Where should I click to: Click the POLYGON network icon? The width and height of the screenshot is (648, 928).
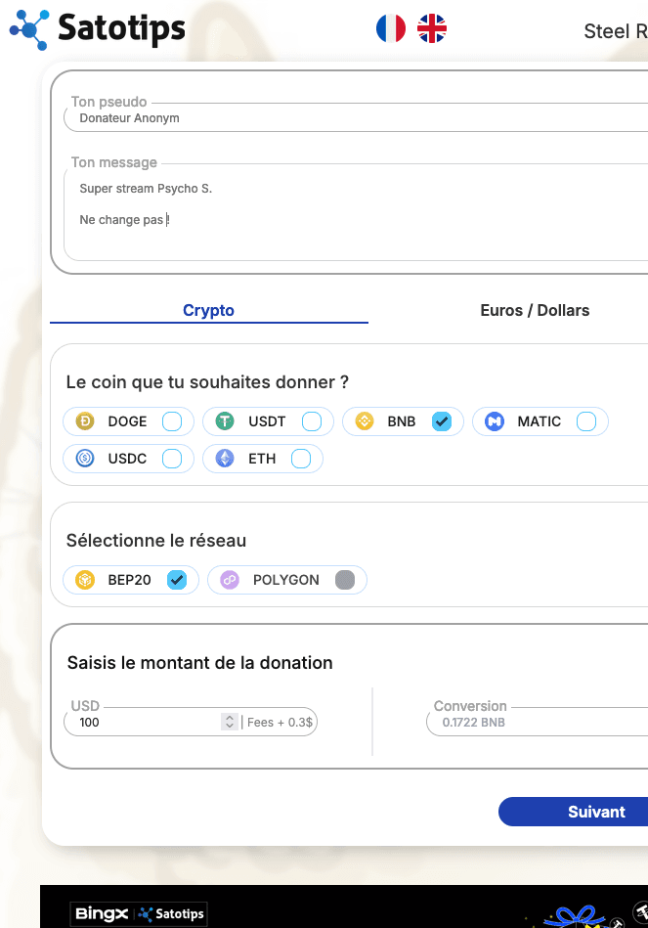point(230,580)
